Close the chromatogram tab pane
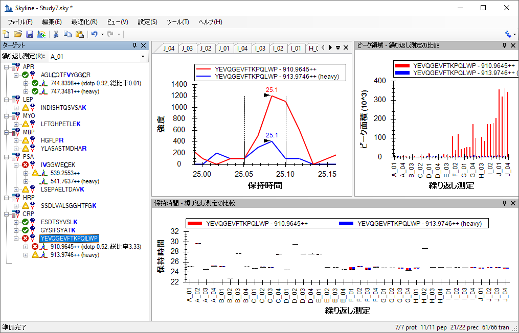519x333 pixels. pyautogui.click(x=346, y=48)
